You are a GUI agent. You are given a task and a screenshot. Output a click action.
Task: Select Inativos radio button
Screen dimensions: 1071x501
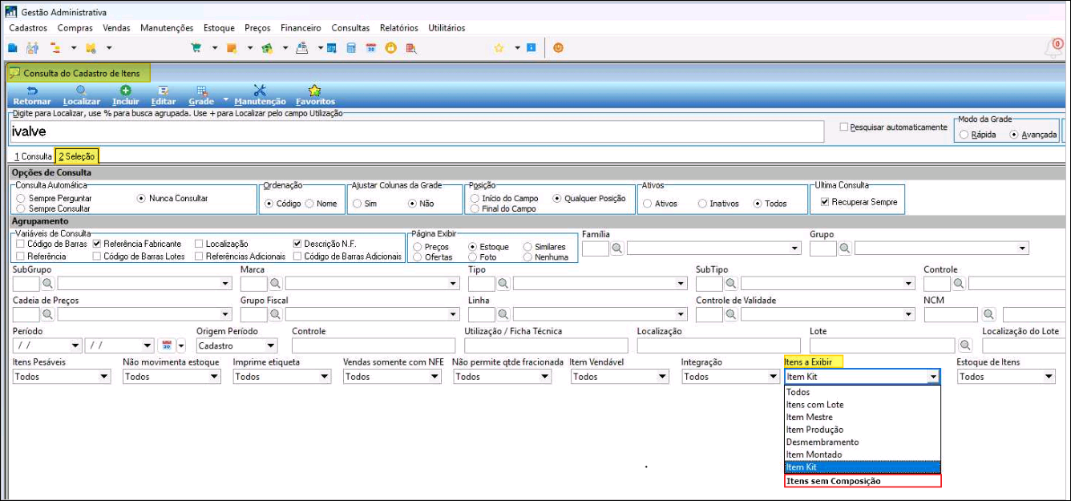pyautogui.click(x=702, y=204)
